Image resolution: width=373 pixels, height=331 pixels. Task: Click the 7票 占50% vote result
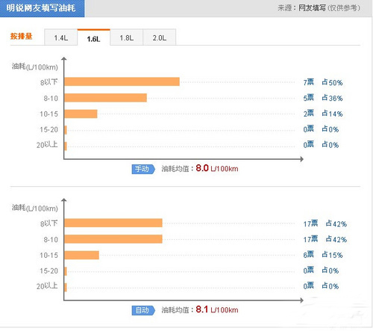tap(323, 82)
